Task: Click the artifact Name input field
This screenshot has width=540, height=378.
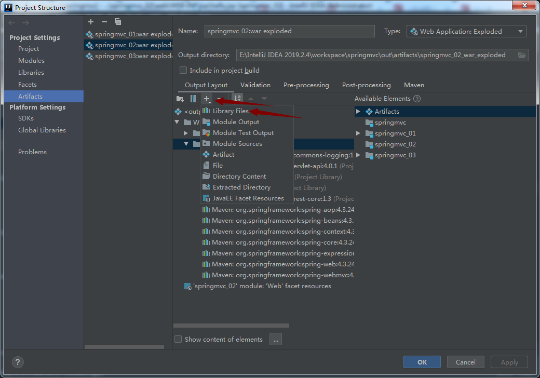Action: 289,31
